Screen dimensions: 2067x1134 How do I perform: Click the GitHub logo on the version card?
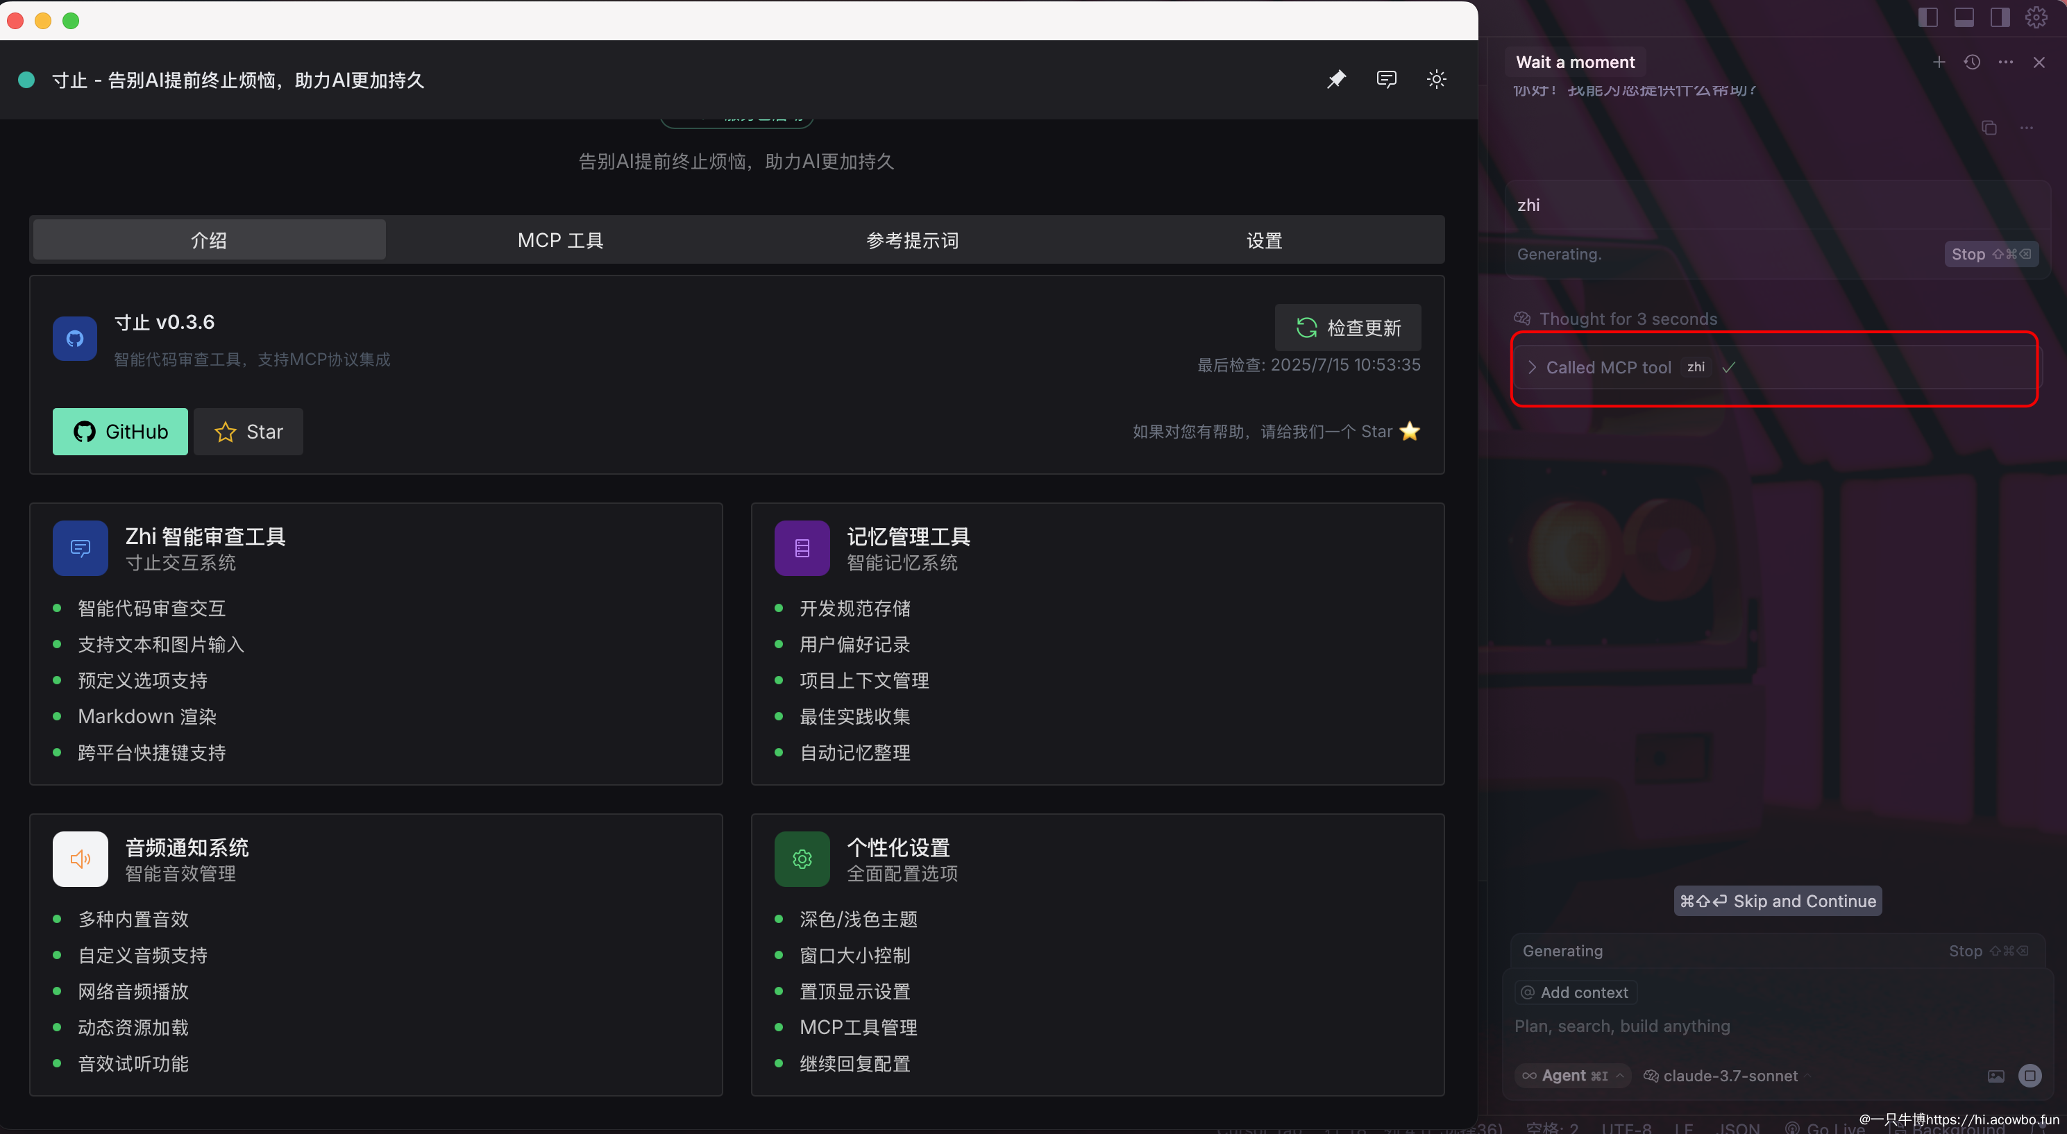[x=74, y=338]
